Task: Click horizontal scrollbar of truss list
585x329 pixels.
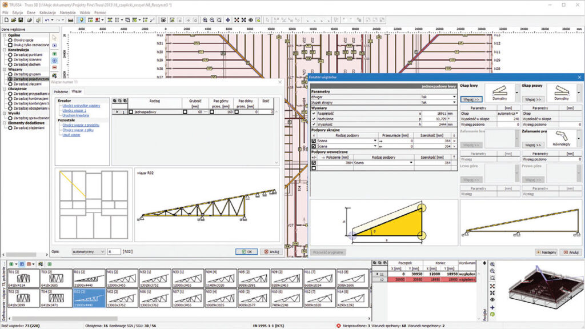Action: point(190,319)
